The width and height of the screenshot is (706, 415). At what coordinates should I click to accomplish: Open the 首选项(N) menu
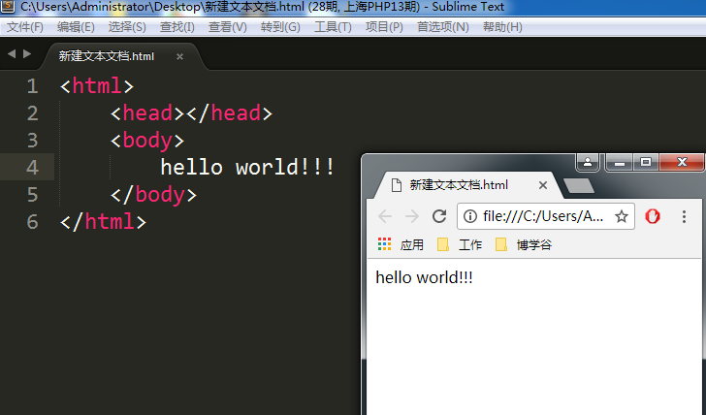[x=442, y=27]
